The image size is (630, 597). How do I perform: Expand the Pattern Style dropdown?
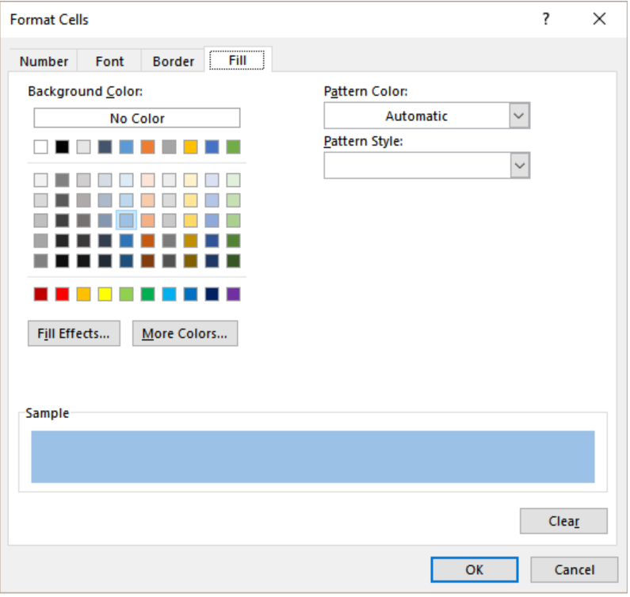click(519, 165)
